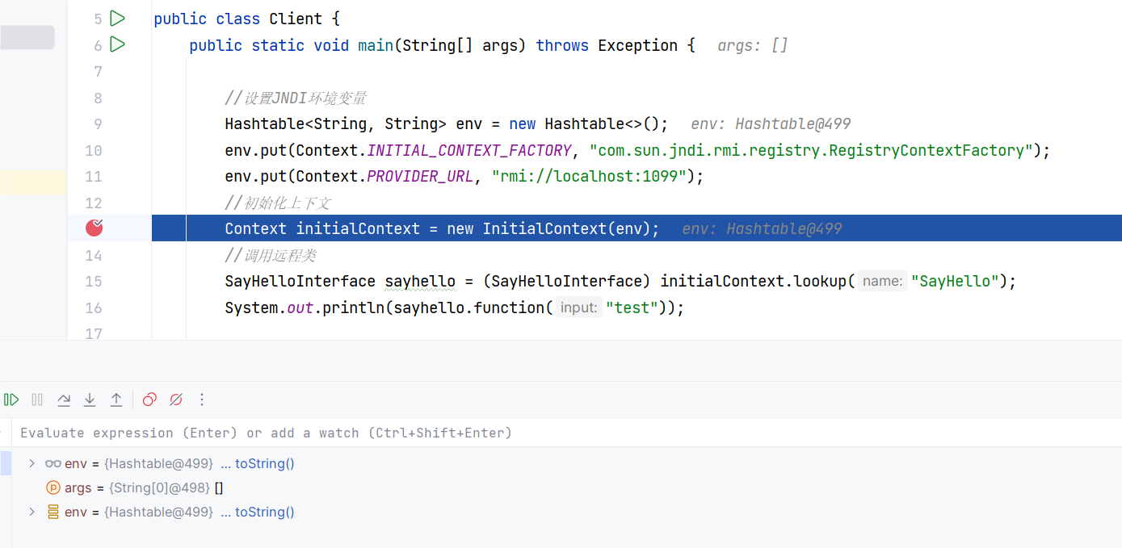Click the Step Out arrow icon
The image size is (1122, 548).
point(116,399)
